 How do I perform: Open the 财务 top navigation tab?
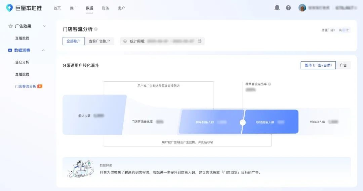click(106, 8)
